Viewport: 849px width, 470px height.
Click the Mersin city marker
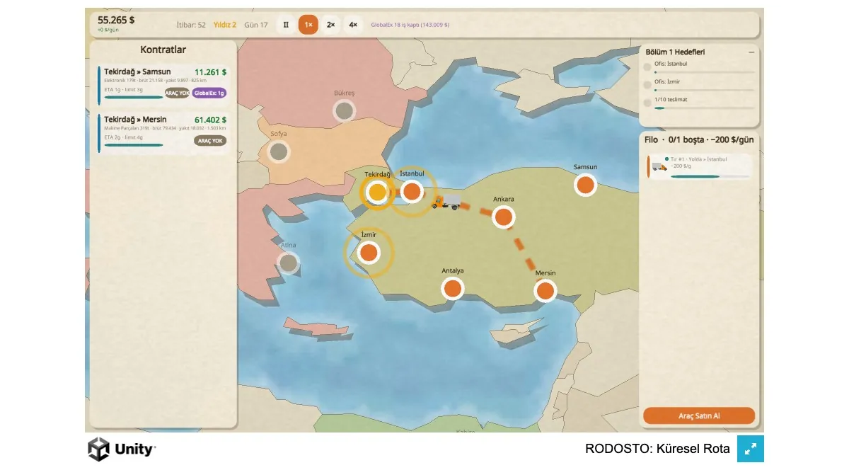coord(545,290)
